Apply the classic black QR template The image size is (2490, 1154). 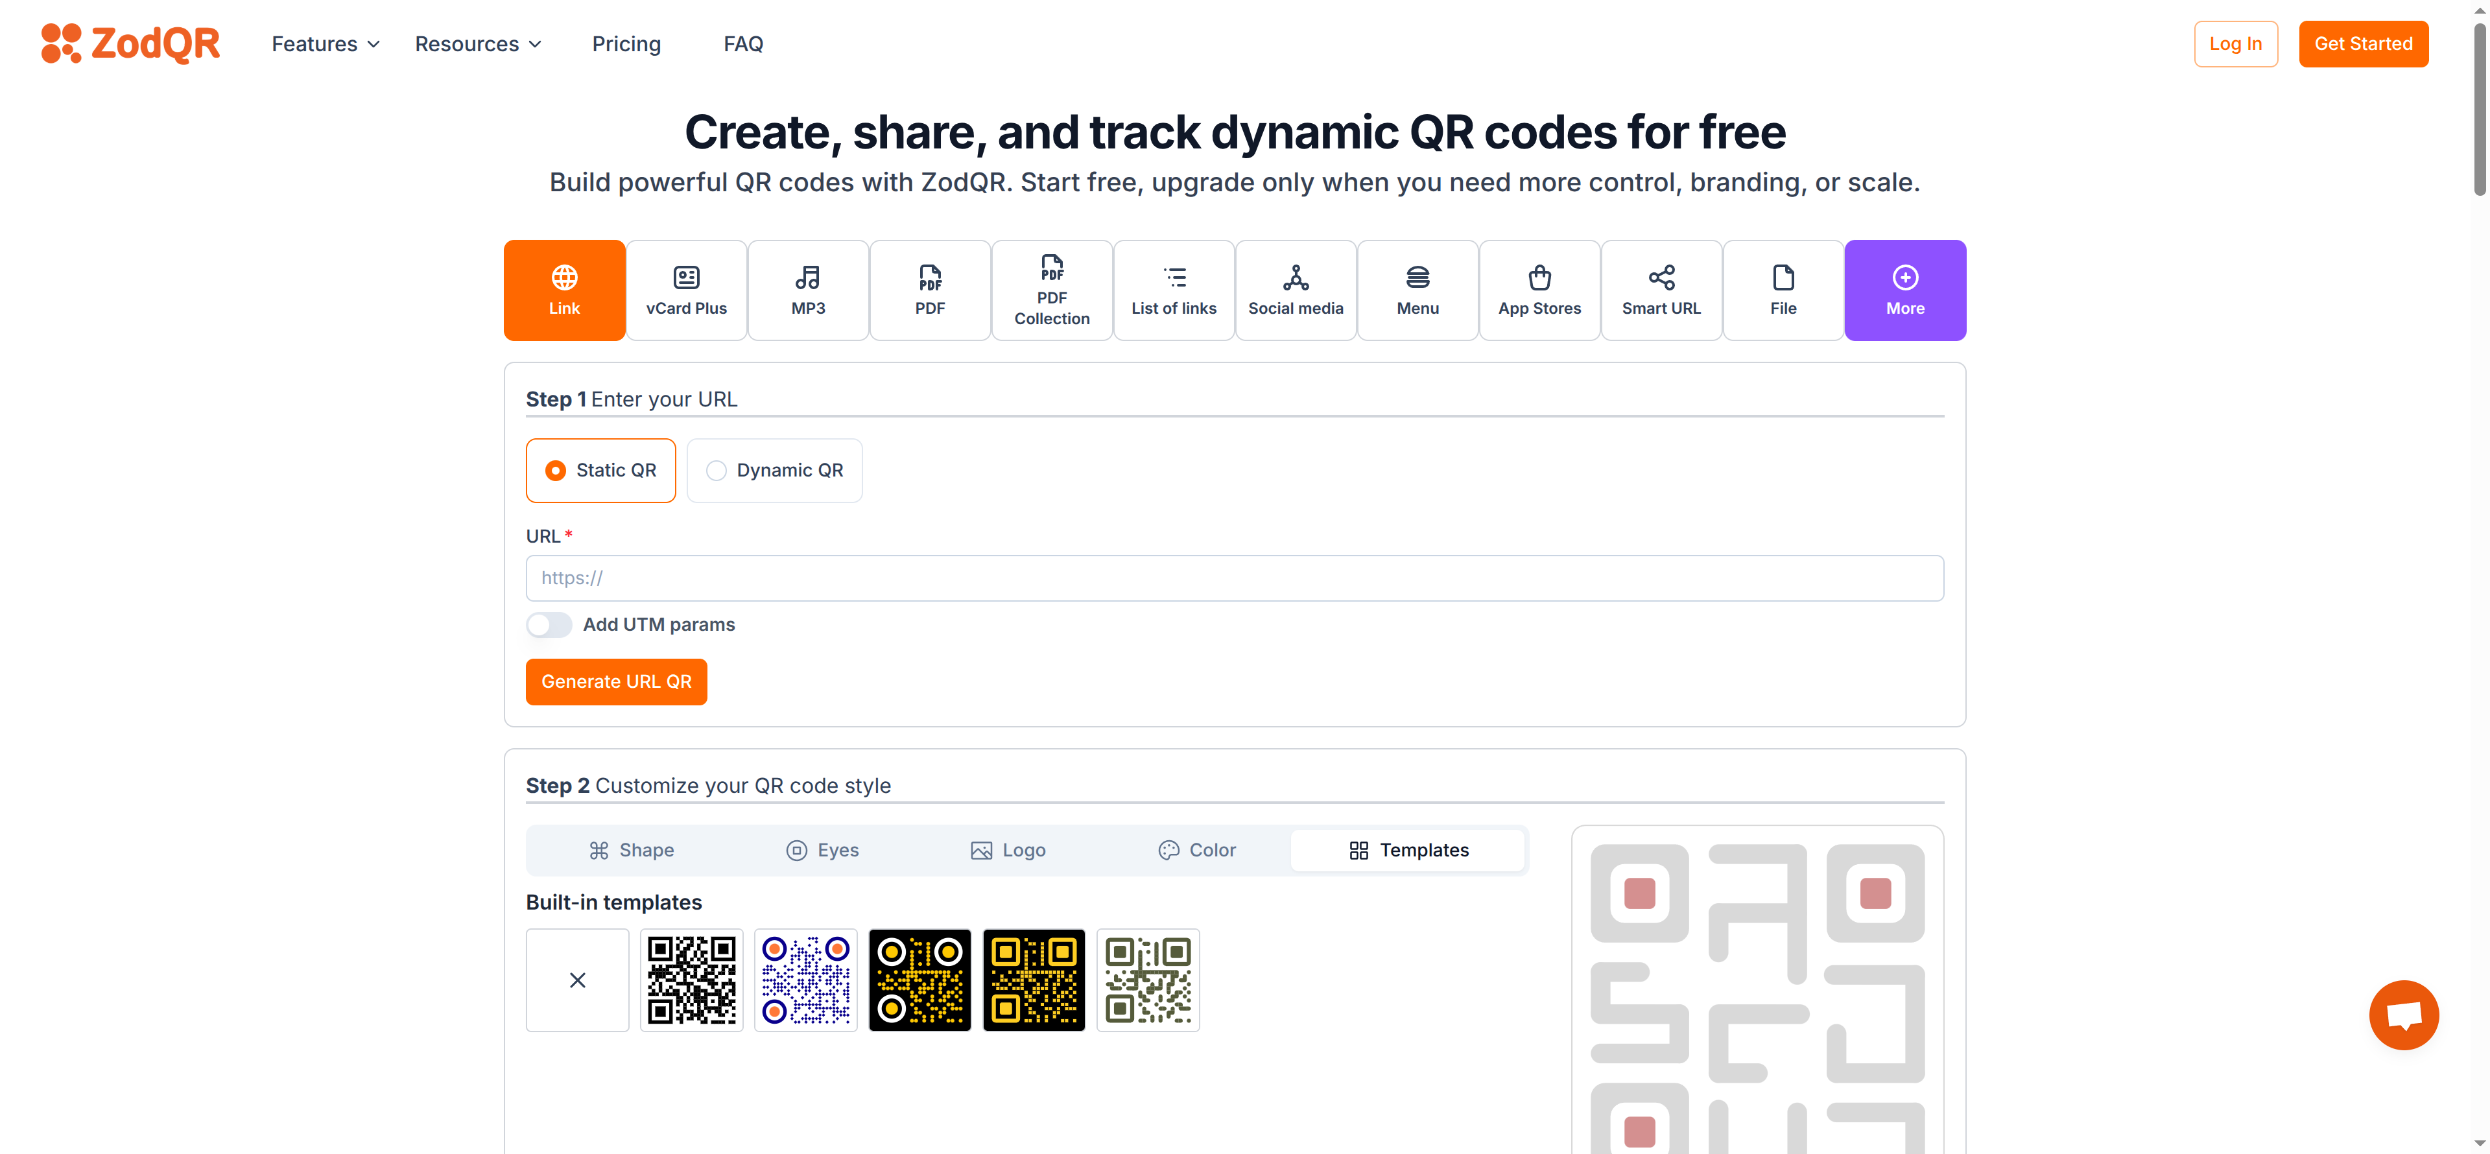[x=691, y=980]
